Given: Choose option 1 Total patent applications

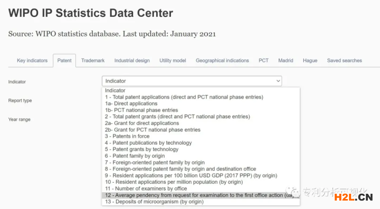Looking at the screenshot, I should [x=201, y=97].
